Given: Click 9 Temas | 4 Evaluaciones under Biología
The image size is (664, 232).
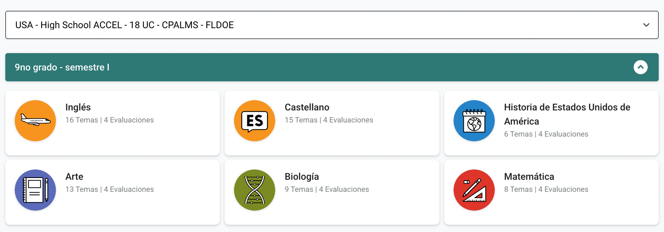Looking at the screenshot, I should click(327, 189).
